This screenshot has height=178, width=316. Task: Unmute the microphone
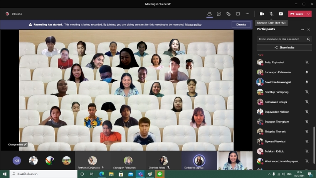[271, 14]
